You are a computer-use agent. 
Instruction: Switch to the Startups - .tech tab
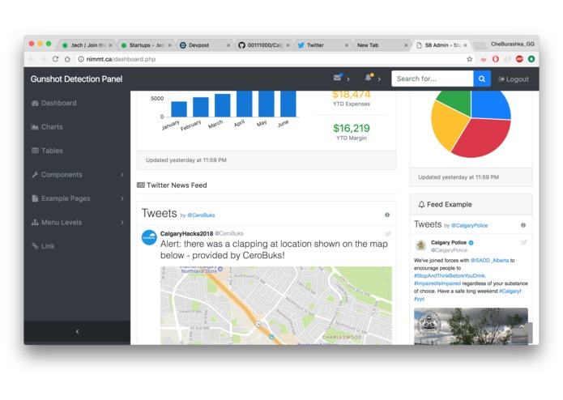[146, 45]
